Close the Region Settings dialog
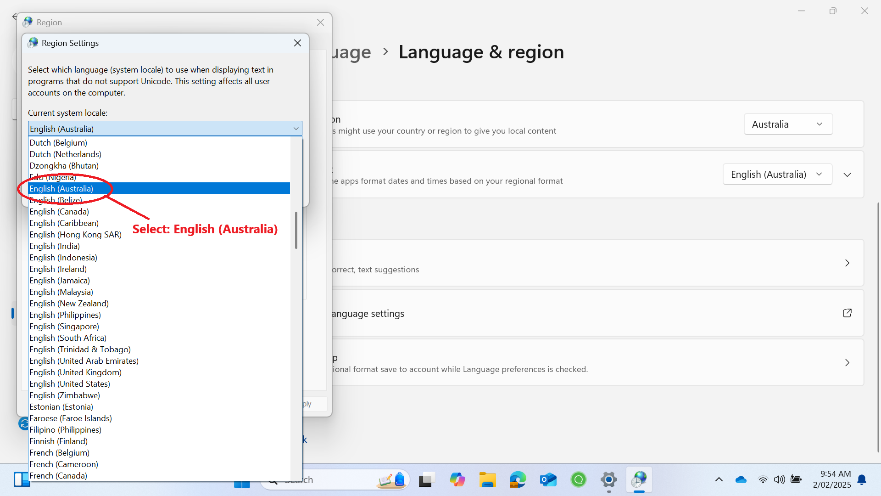Image resolution: width=881 pixels, height=496 pixels. [297, 43]
